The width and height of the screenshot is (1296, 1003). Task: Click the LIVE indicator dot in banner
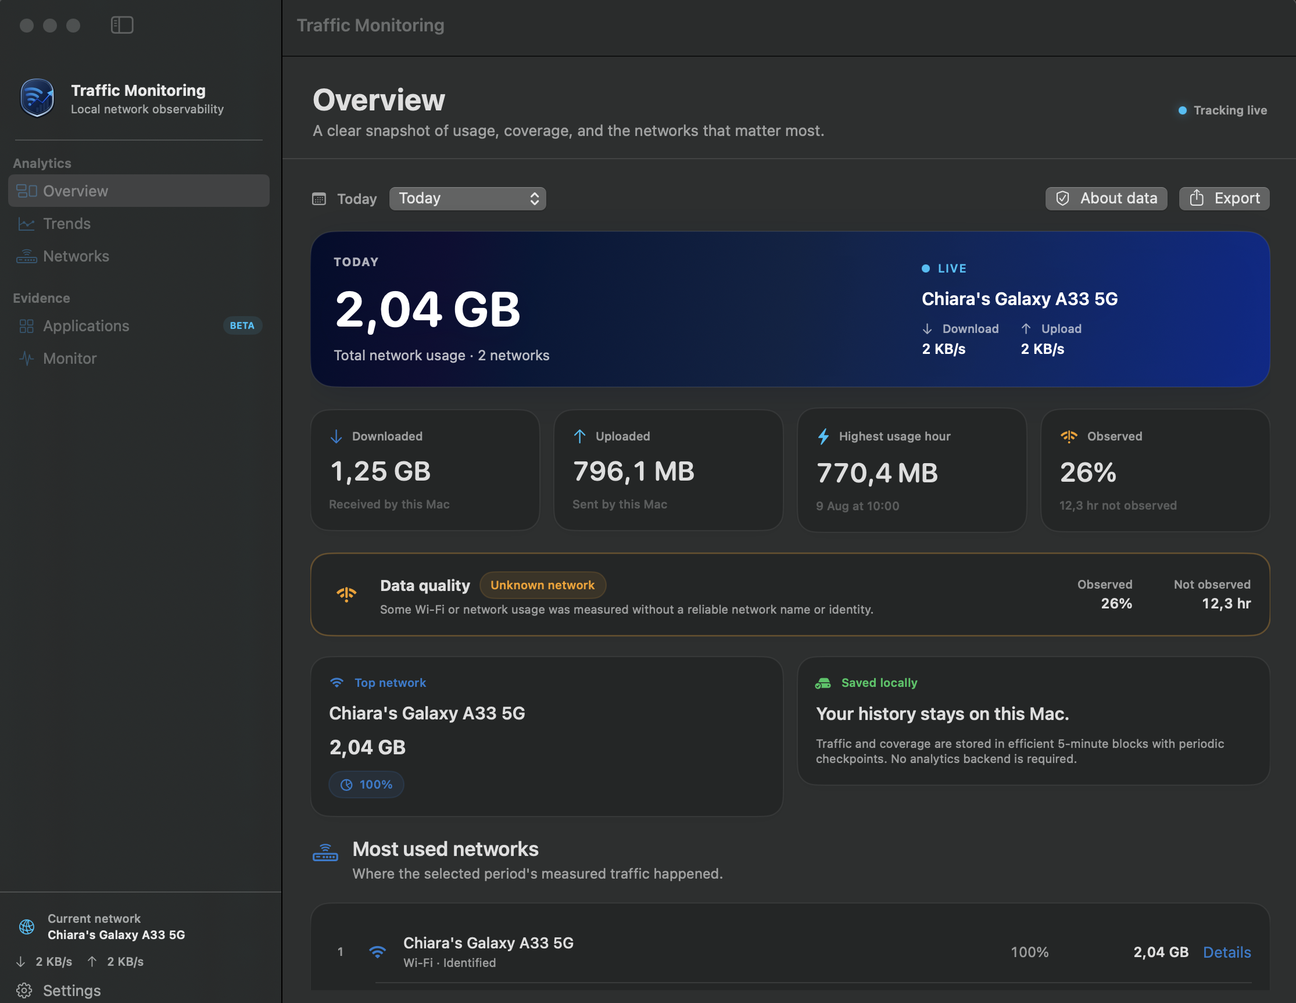926,269
